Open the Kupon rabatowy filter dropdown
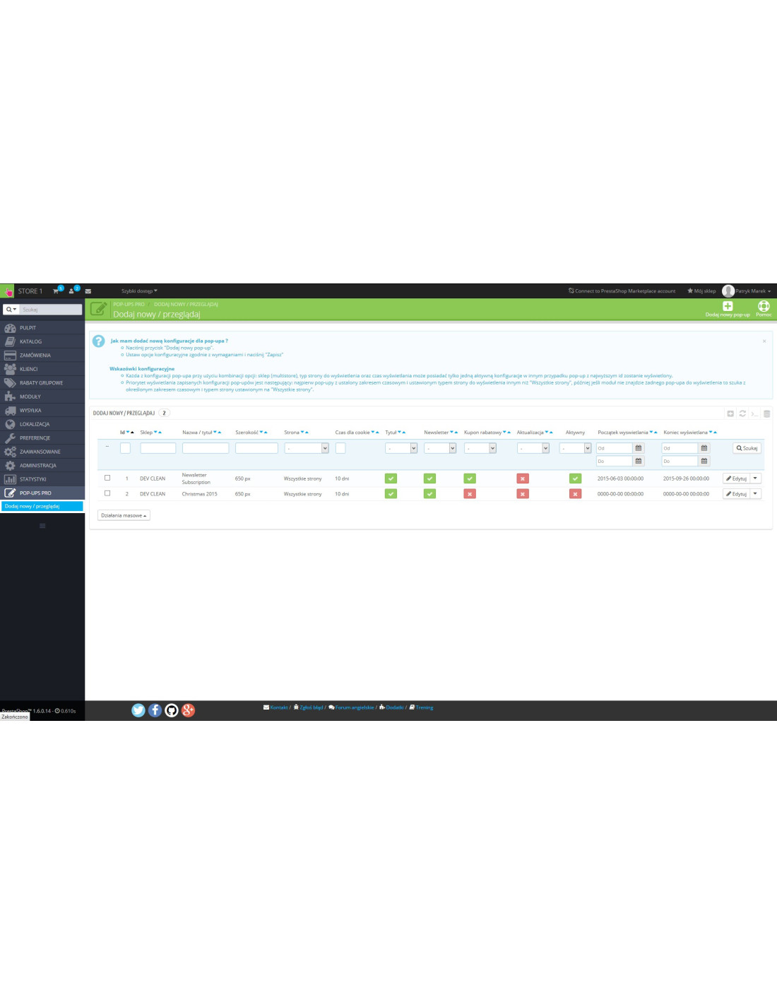The image size is (777, 1005). [x=480, y=448]
